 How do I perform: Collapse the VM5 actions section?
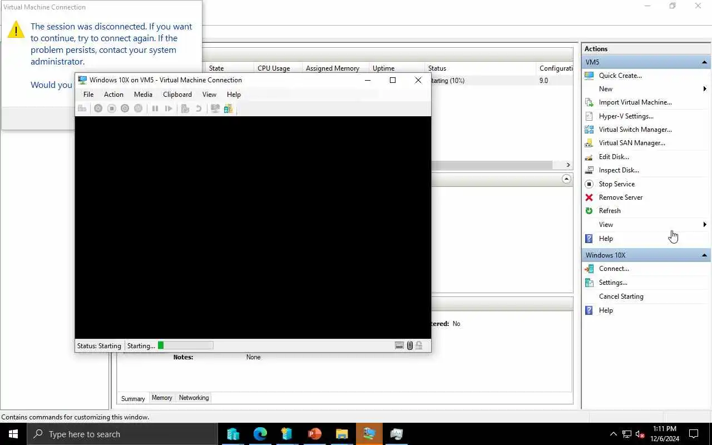[x=704, y=62]
